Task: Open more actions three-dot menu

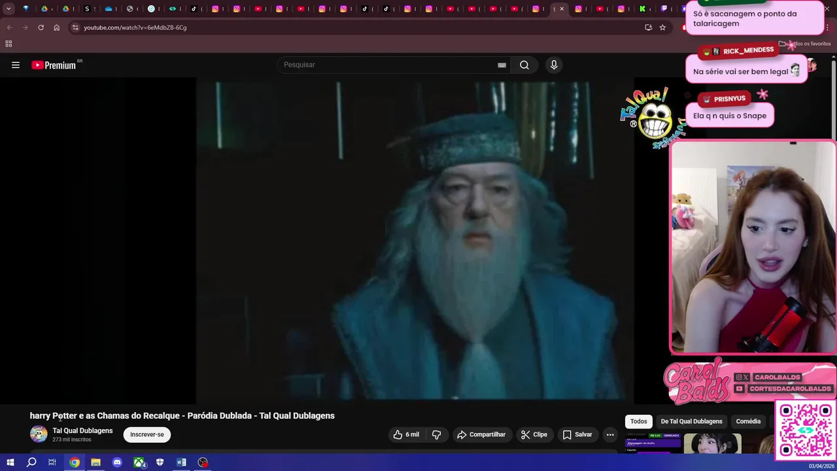Action: [x=610, y=434]
